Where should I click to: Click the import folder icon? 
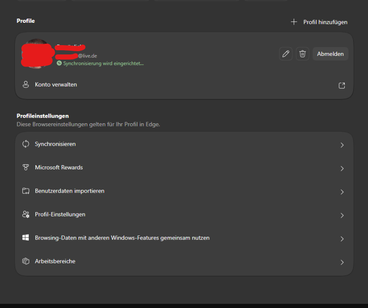click(26, 191)
